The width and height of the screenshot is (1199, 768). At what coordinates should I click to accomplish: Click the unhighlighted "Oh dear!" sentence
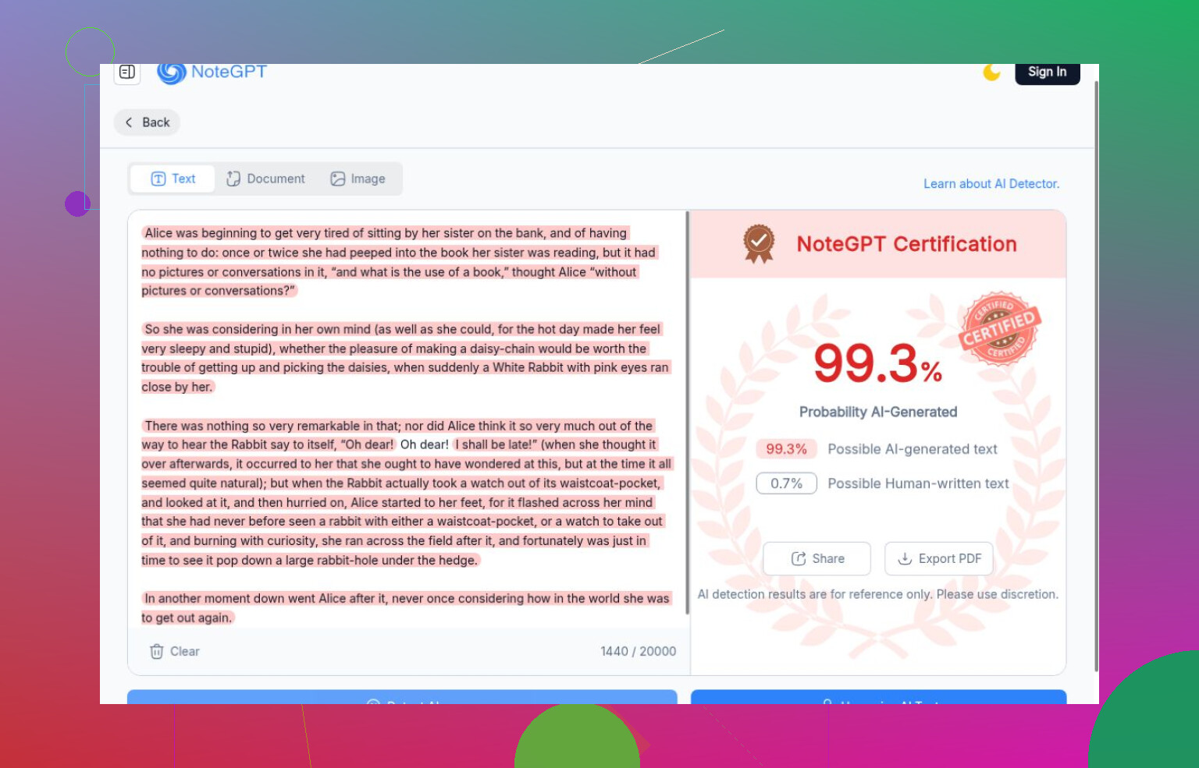point(425,444)
